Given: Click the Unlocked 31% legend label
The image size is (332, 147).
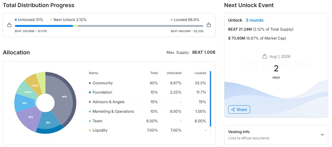Looking at the screenshot, I should [x=30, y=20].
